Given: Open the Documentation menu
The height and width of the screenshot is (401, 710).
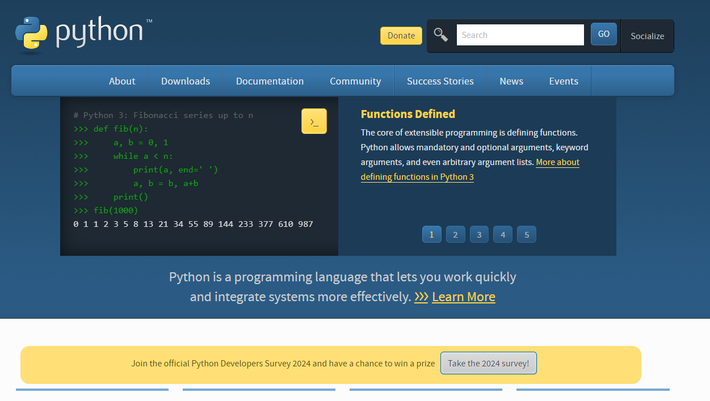Looking at the screenshot, I should pos(270,81).
